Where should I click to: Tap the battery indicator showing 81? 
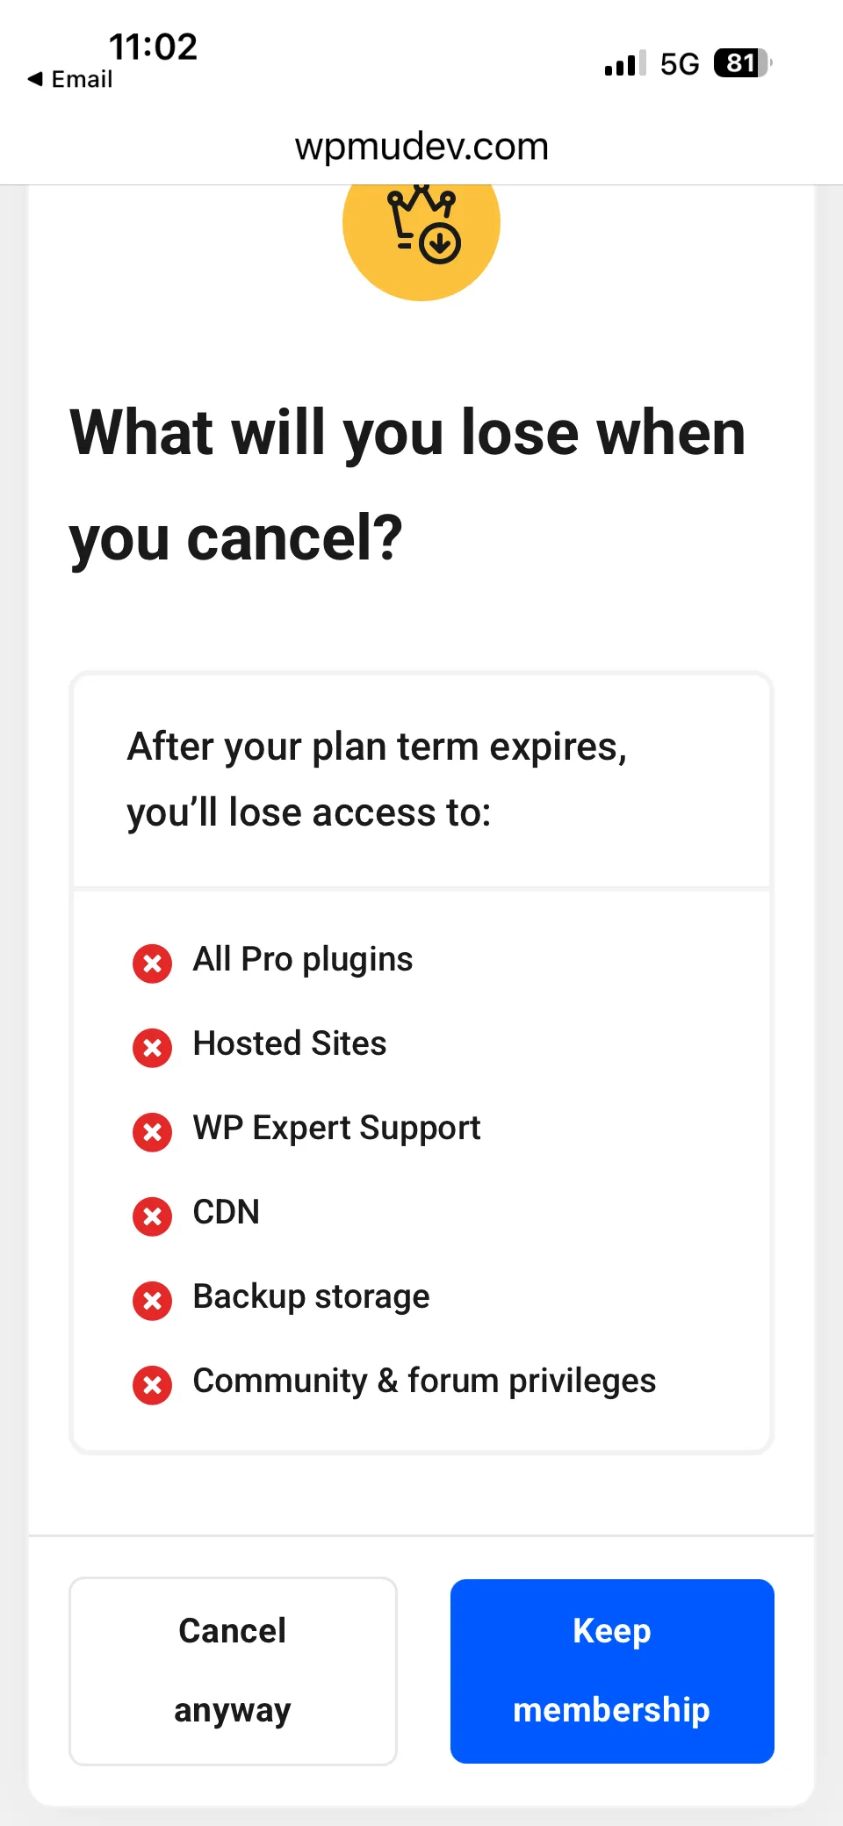(743, 63)
